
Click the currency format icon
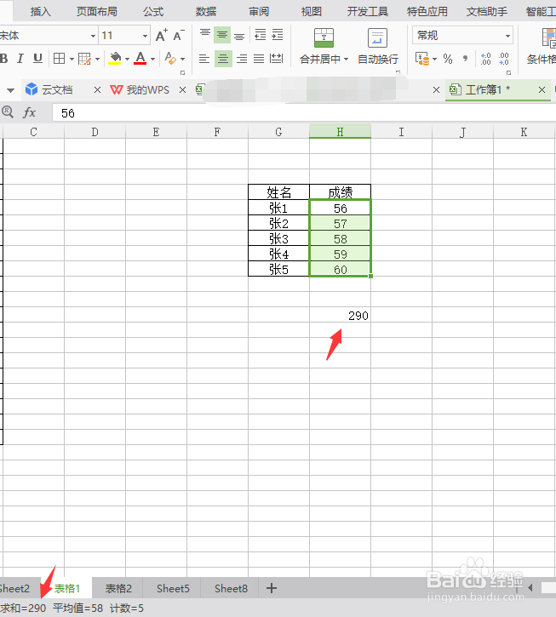click(x=422, y=59)
